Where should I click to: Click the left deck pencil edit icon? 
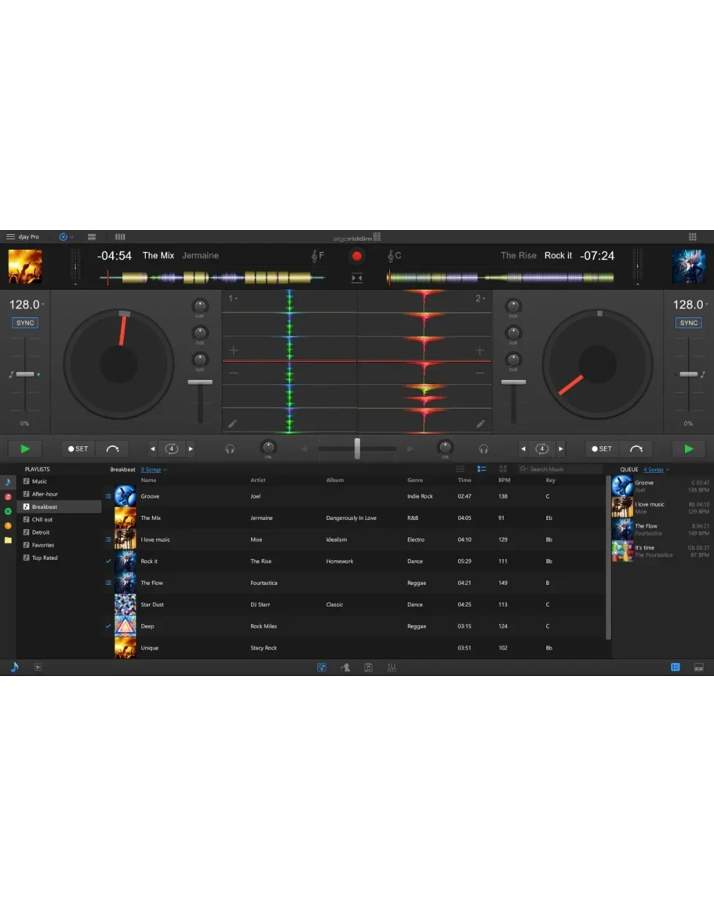232,424
